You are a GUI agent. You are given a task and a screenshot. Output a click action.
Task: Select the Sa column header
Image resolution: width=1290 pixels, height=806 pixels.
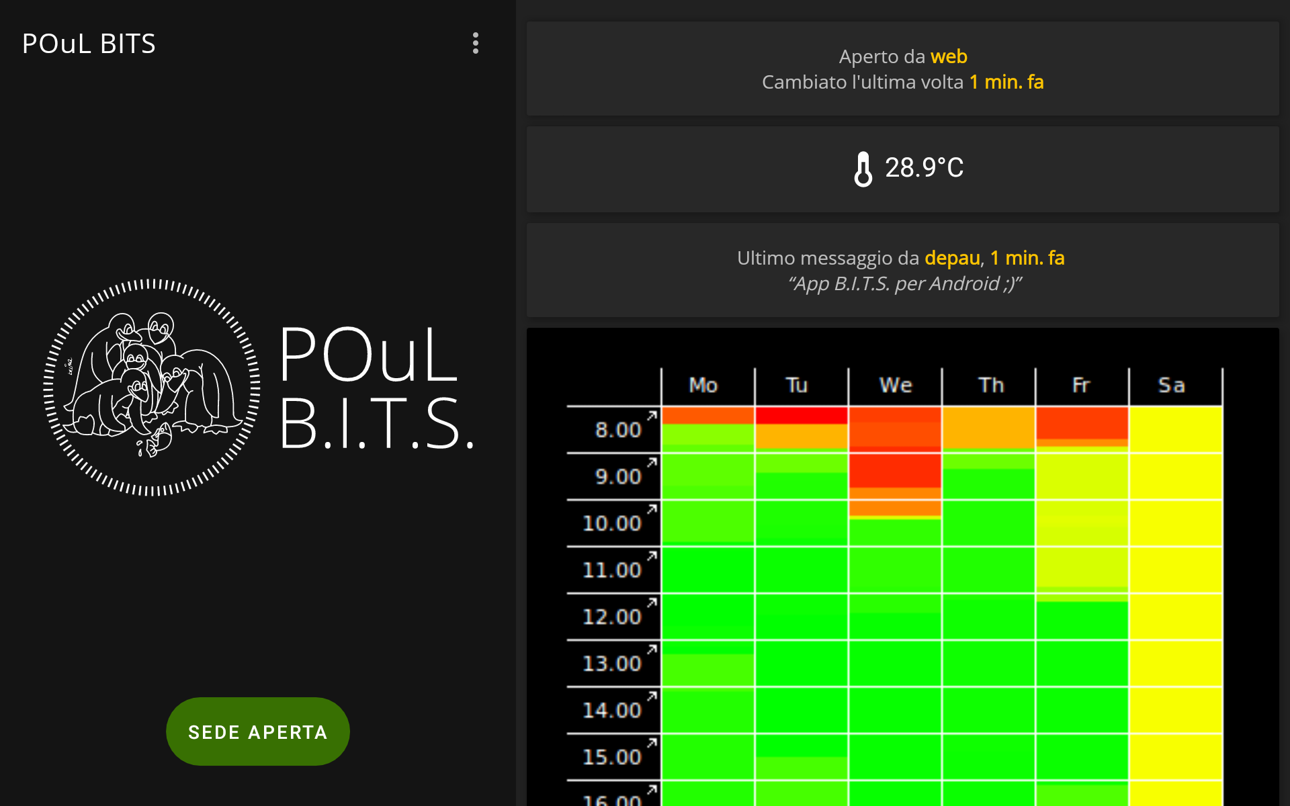pyautogui.click(x=1171, y=386)
